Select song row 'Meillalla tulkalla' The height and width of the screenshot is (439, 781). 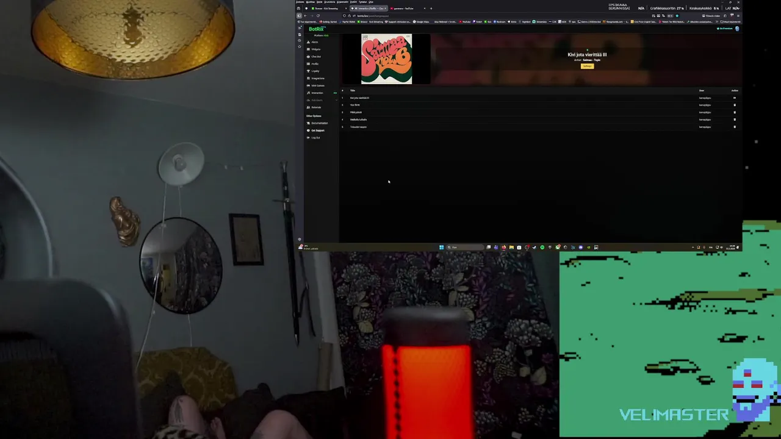click(541, 120)
